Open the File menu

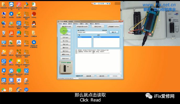pos(60,24)
